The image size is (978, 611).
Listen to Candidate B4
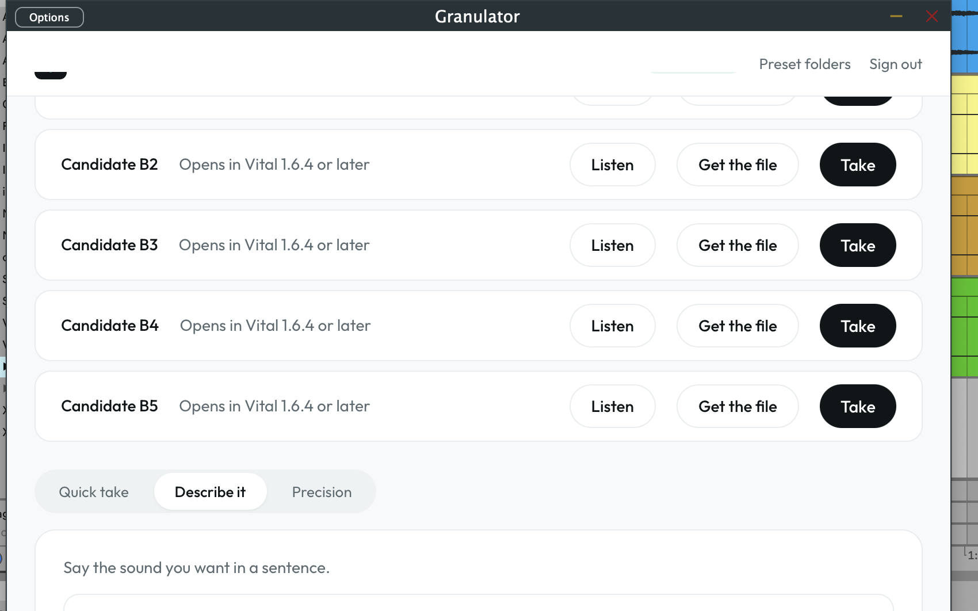pyautogui.click(x=612, y=326)
